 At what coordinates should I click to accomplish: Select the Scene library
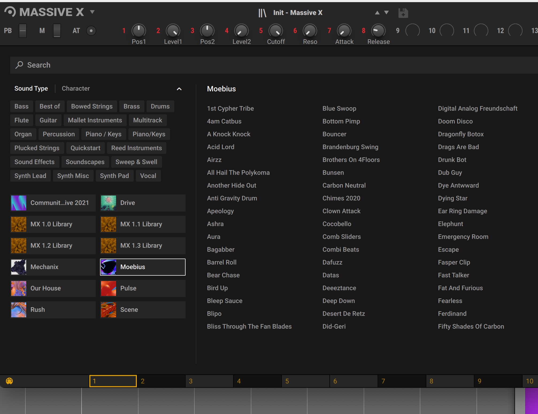(x=143, y=310)
